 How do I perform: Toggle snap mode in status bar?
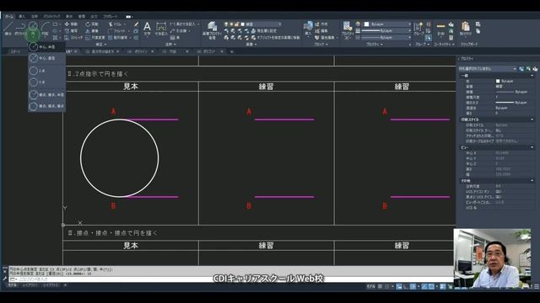(386, 286)
